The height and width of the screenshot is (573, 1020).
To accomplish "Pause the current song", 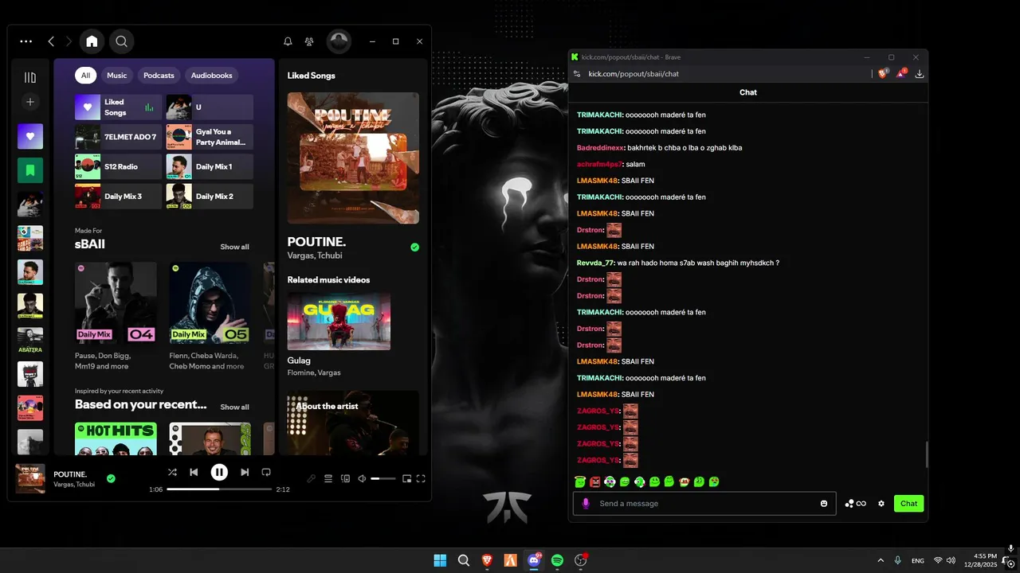I will pyautogui.click(x=219, y=472).
